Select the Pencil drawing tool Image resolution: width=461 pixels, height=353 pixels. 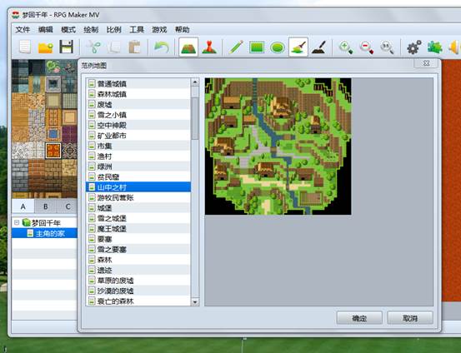[236, 47]
